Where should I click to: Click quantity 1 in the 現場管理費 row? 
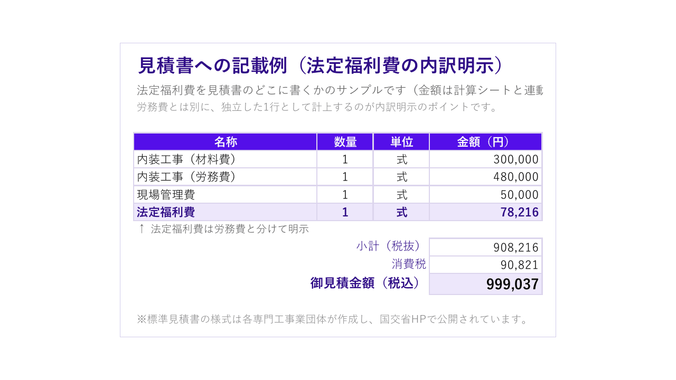click(345, 195)
